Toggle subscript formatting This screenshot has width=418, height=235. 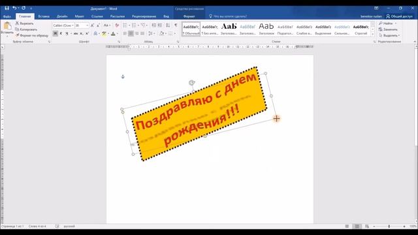pos(81,33)
